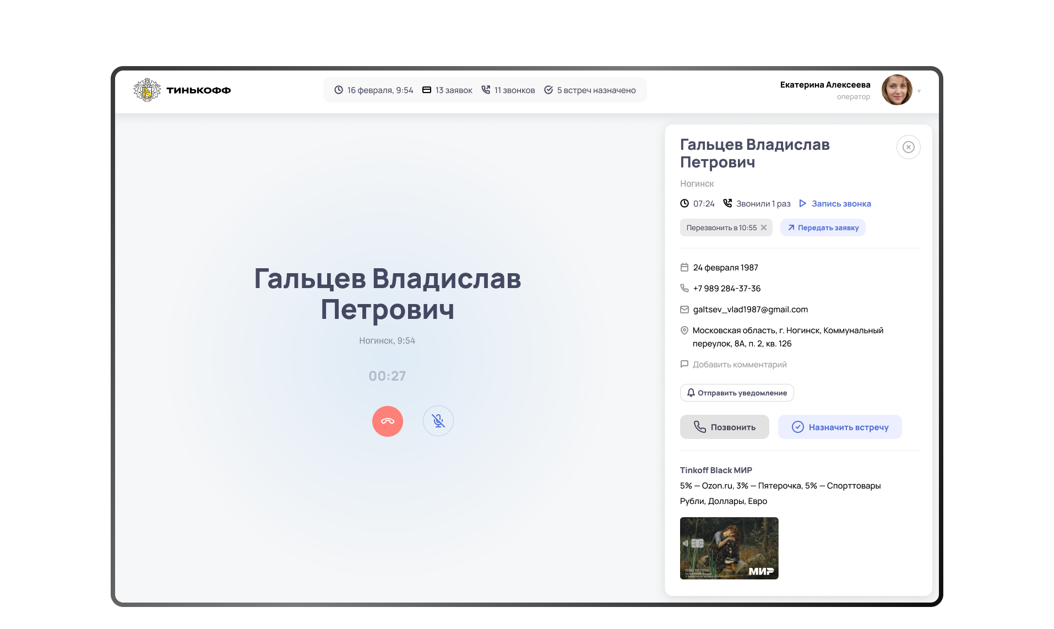The height and width of the screenshot is (629, 1054).
Task: Click Назначить встречу button
Action: tap(839, 427)
